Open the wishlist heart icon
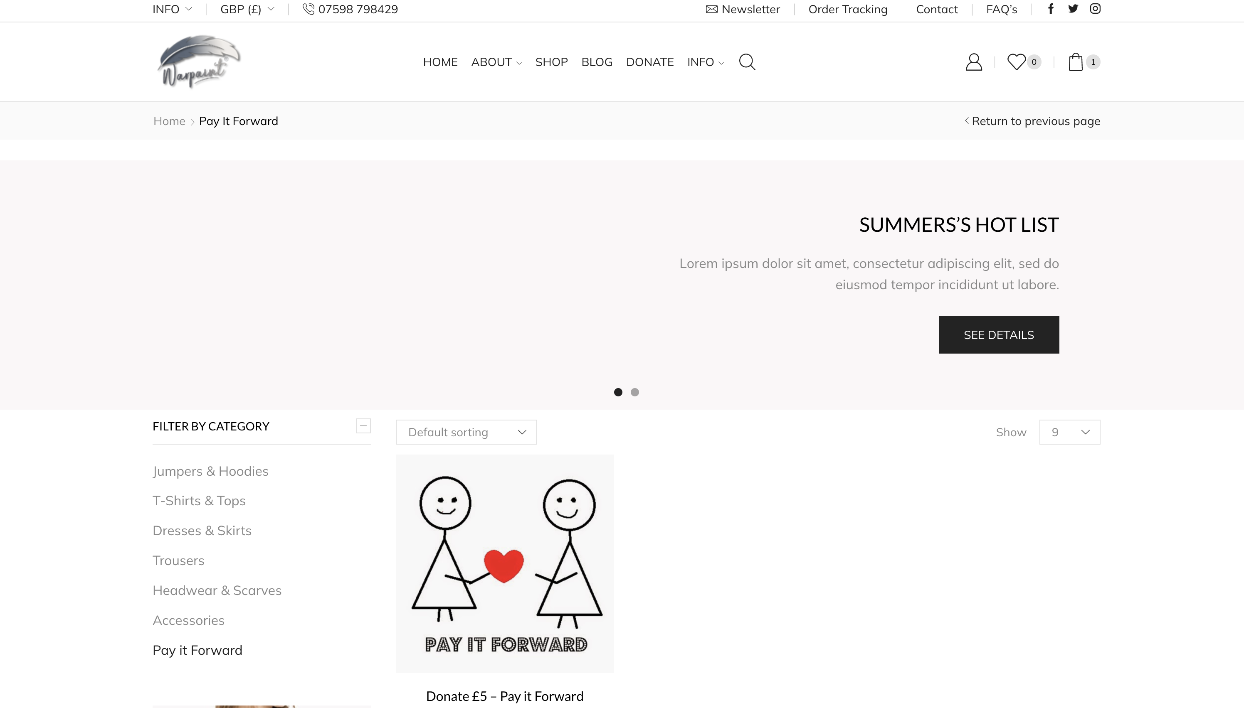Viewport: 1244px width, 708px height. point(1016,62)
